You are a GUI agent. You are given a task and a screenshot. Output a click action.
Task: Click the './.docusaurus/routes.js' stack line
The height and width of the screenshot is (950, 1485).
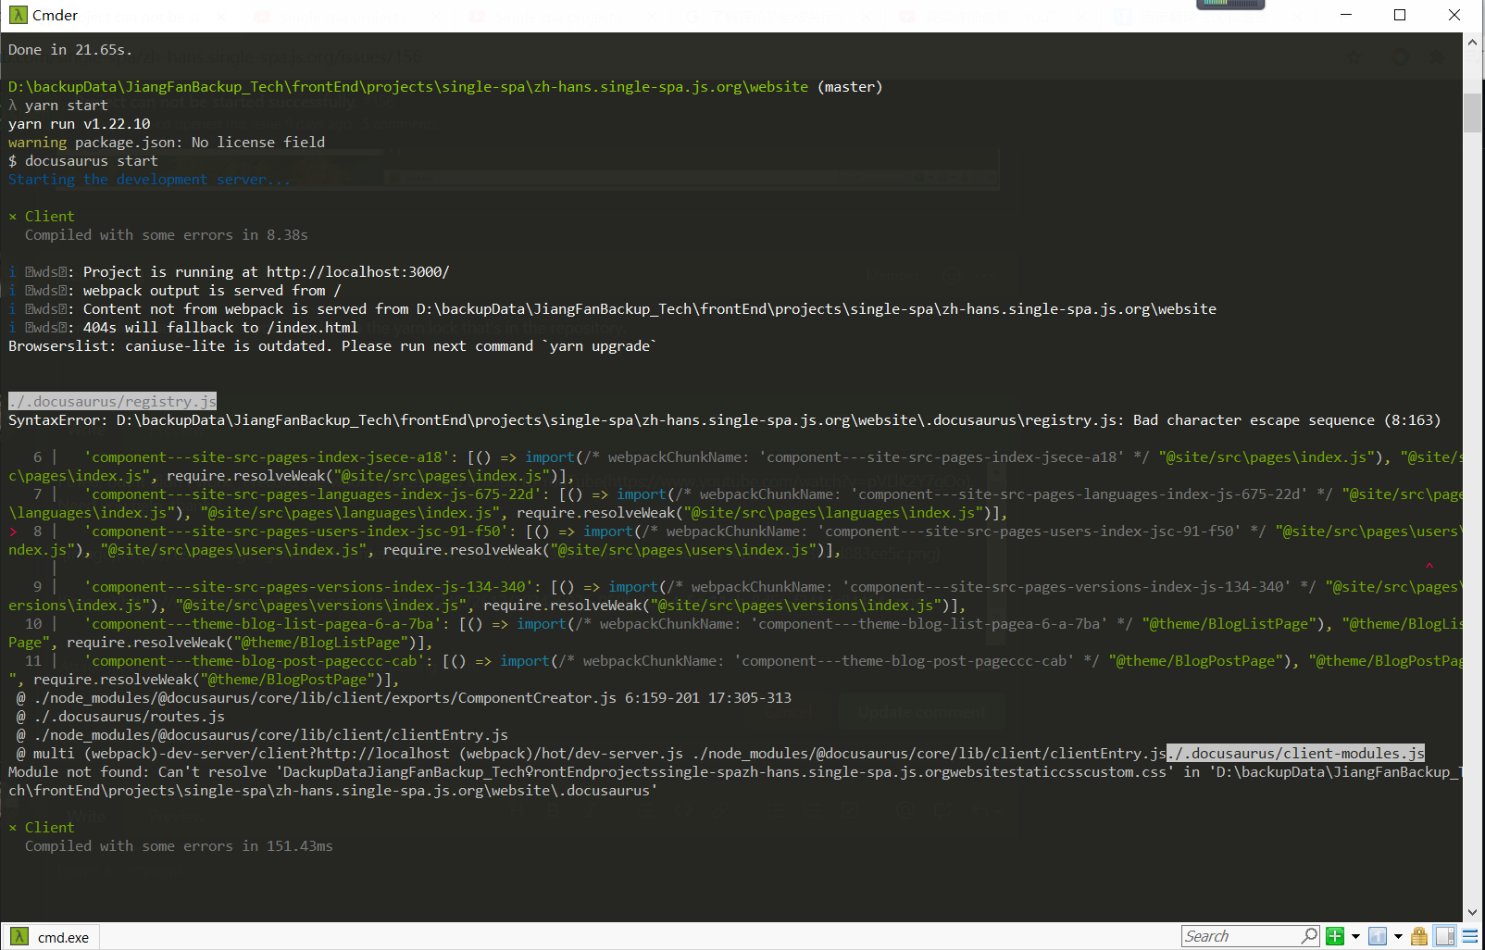[x=120, y=716]
